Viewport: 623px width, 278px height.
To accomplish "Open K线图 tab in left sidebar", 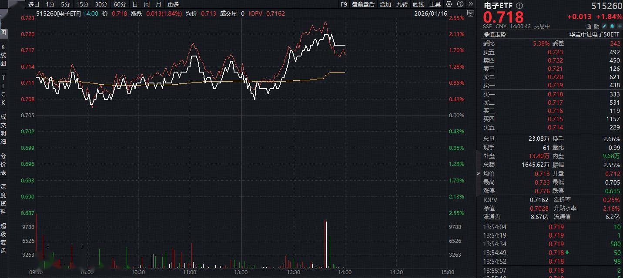I will coord(3,55).
